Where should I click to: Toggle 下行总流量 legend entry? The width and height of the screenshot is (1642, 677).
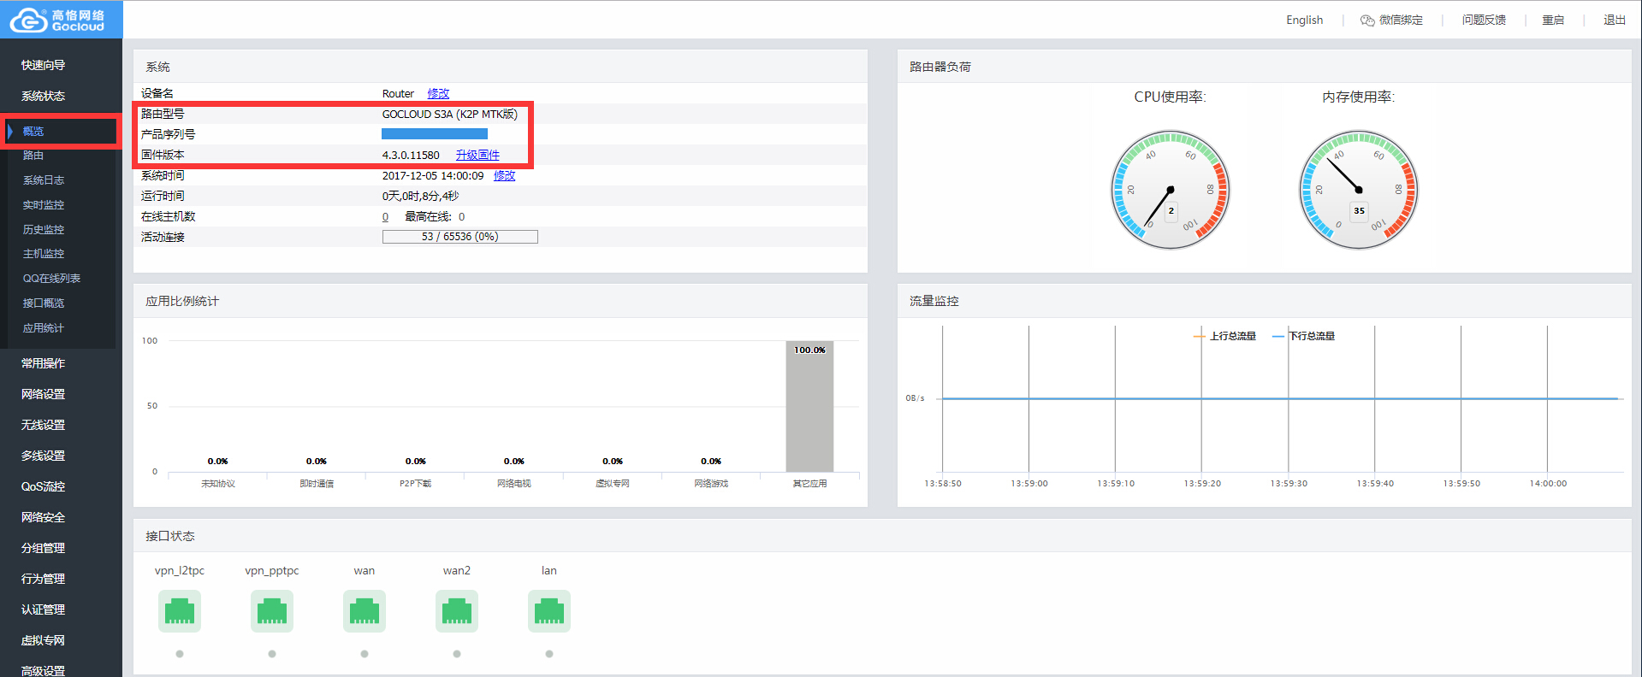1303,336
